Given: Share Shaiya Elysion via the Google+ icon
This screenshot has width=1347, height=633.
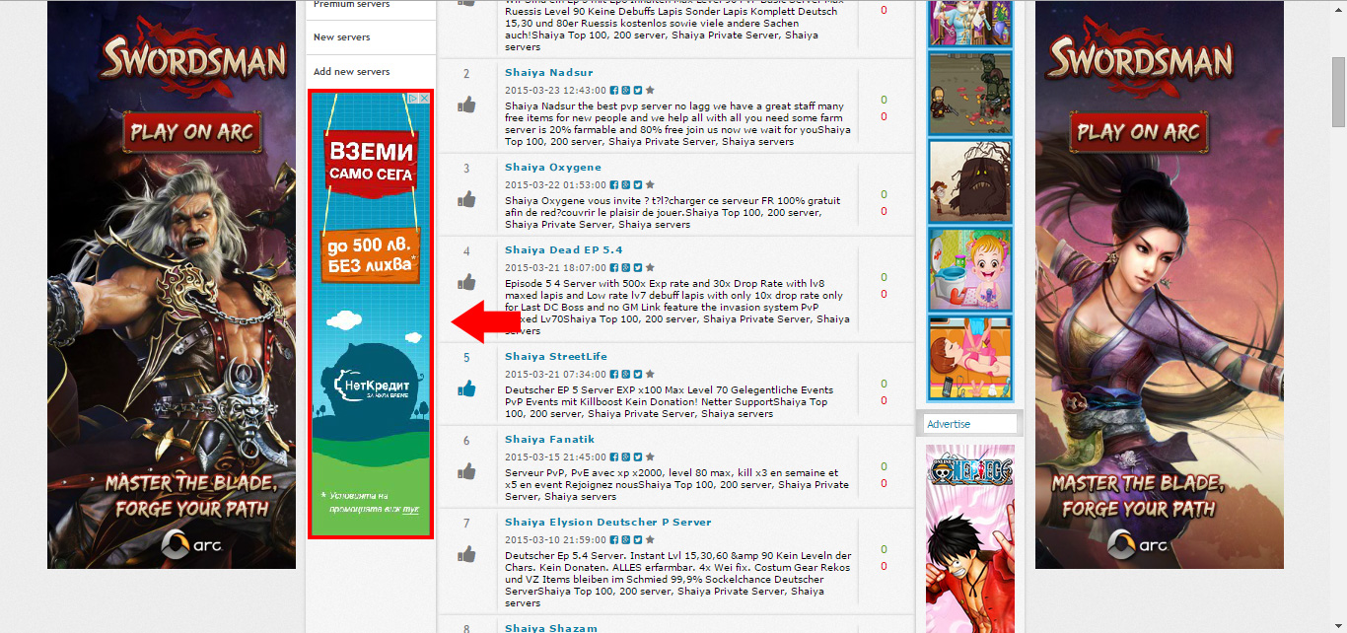Looking at the screenshot, I should click(626, 539).
